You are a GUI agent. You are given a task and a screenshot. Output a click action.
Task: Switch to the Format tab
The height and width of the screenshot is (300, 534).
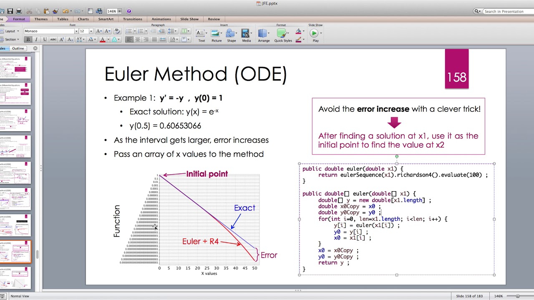[x=19, y=19]
